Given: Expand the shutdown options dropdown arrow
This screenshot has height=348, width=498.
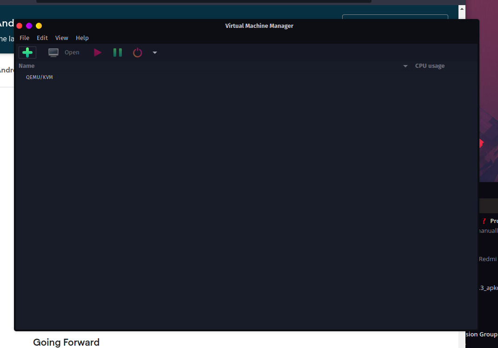Looking at the screenshot, I should pos(155,53).
